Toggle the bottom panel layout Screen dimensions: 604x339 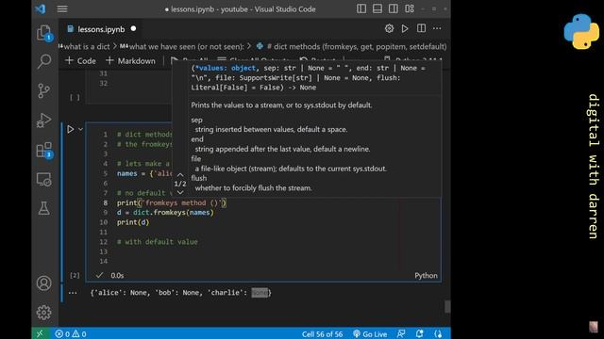tap(377, 8)
